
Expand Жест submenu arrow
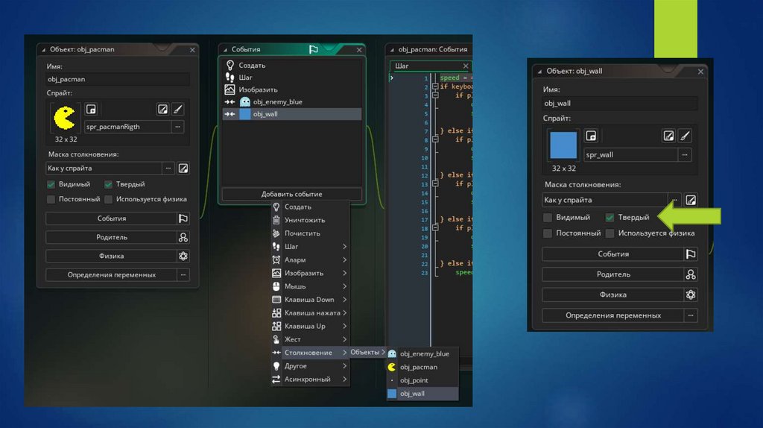coord(344,339)
